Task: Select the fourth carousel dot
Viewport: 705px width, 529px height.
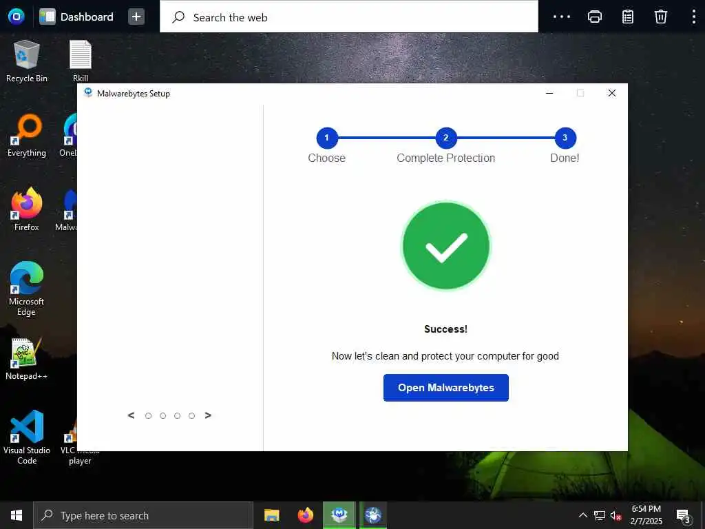Action: coord(191,415)
